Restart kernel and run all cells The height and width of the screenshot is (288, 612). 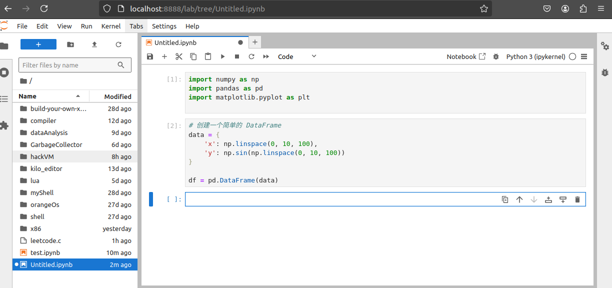(266, 56)
